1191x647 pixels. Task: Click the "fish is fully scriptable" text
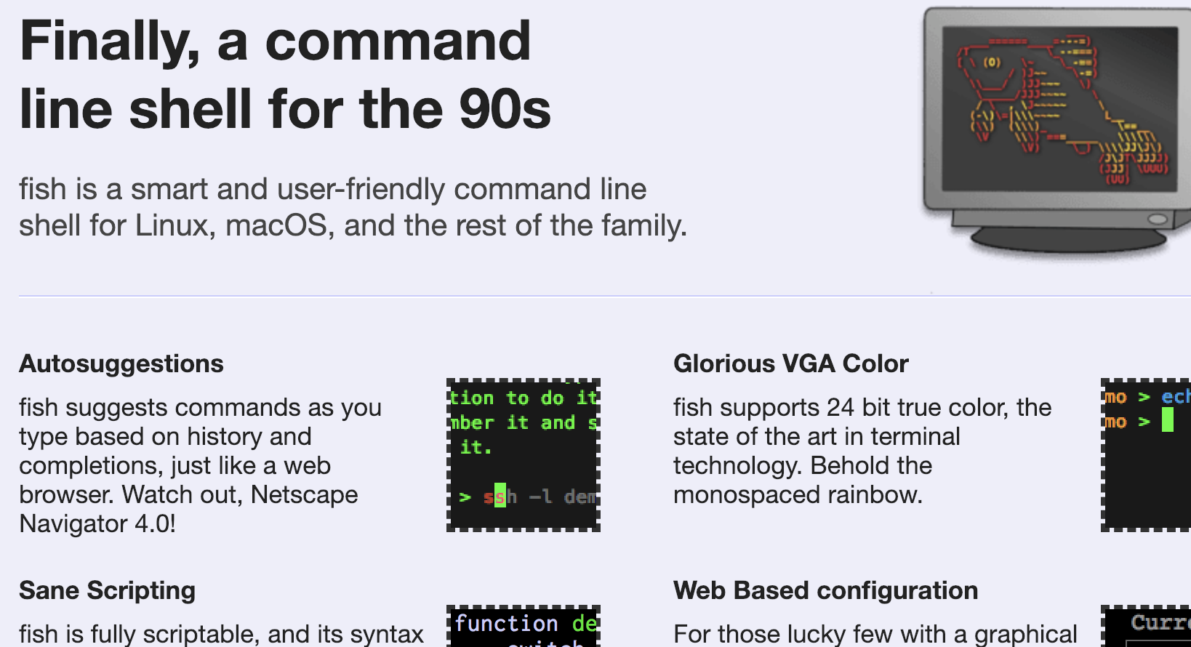[x=221, y=634]
